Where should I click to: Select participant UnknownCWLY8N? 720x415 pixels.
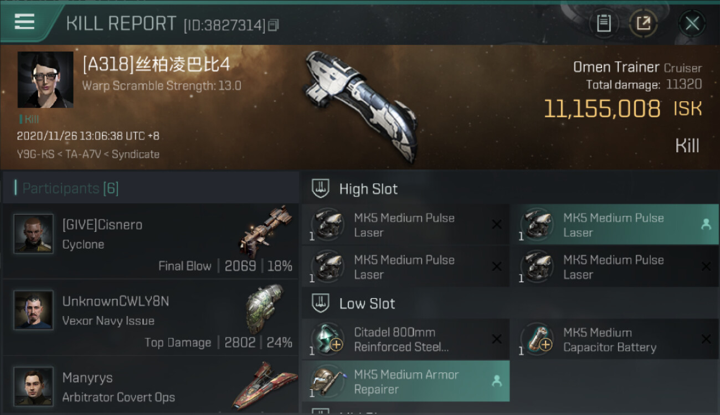(151, 318)
